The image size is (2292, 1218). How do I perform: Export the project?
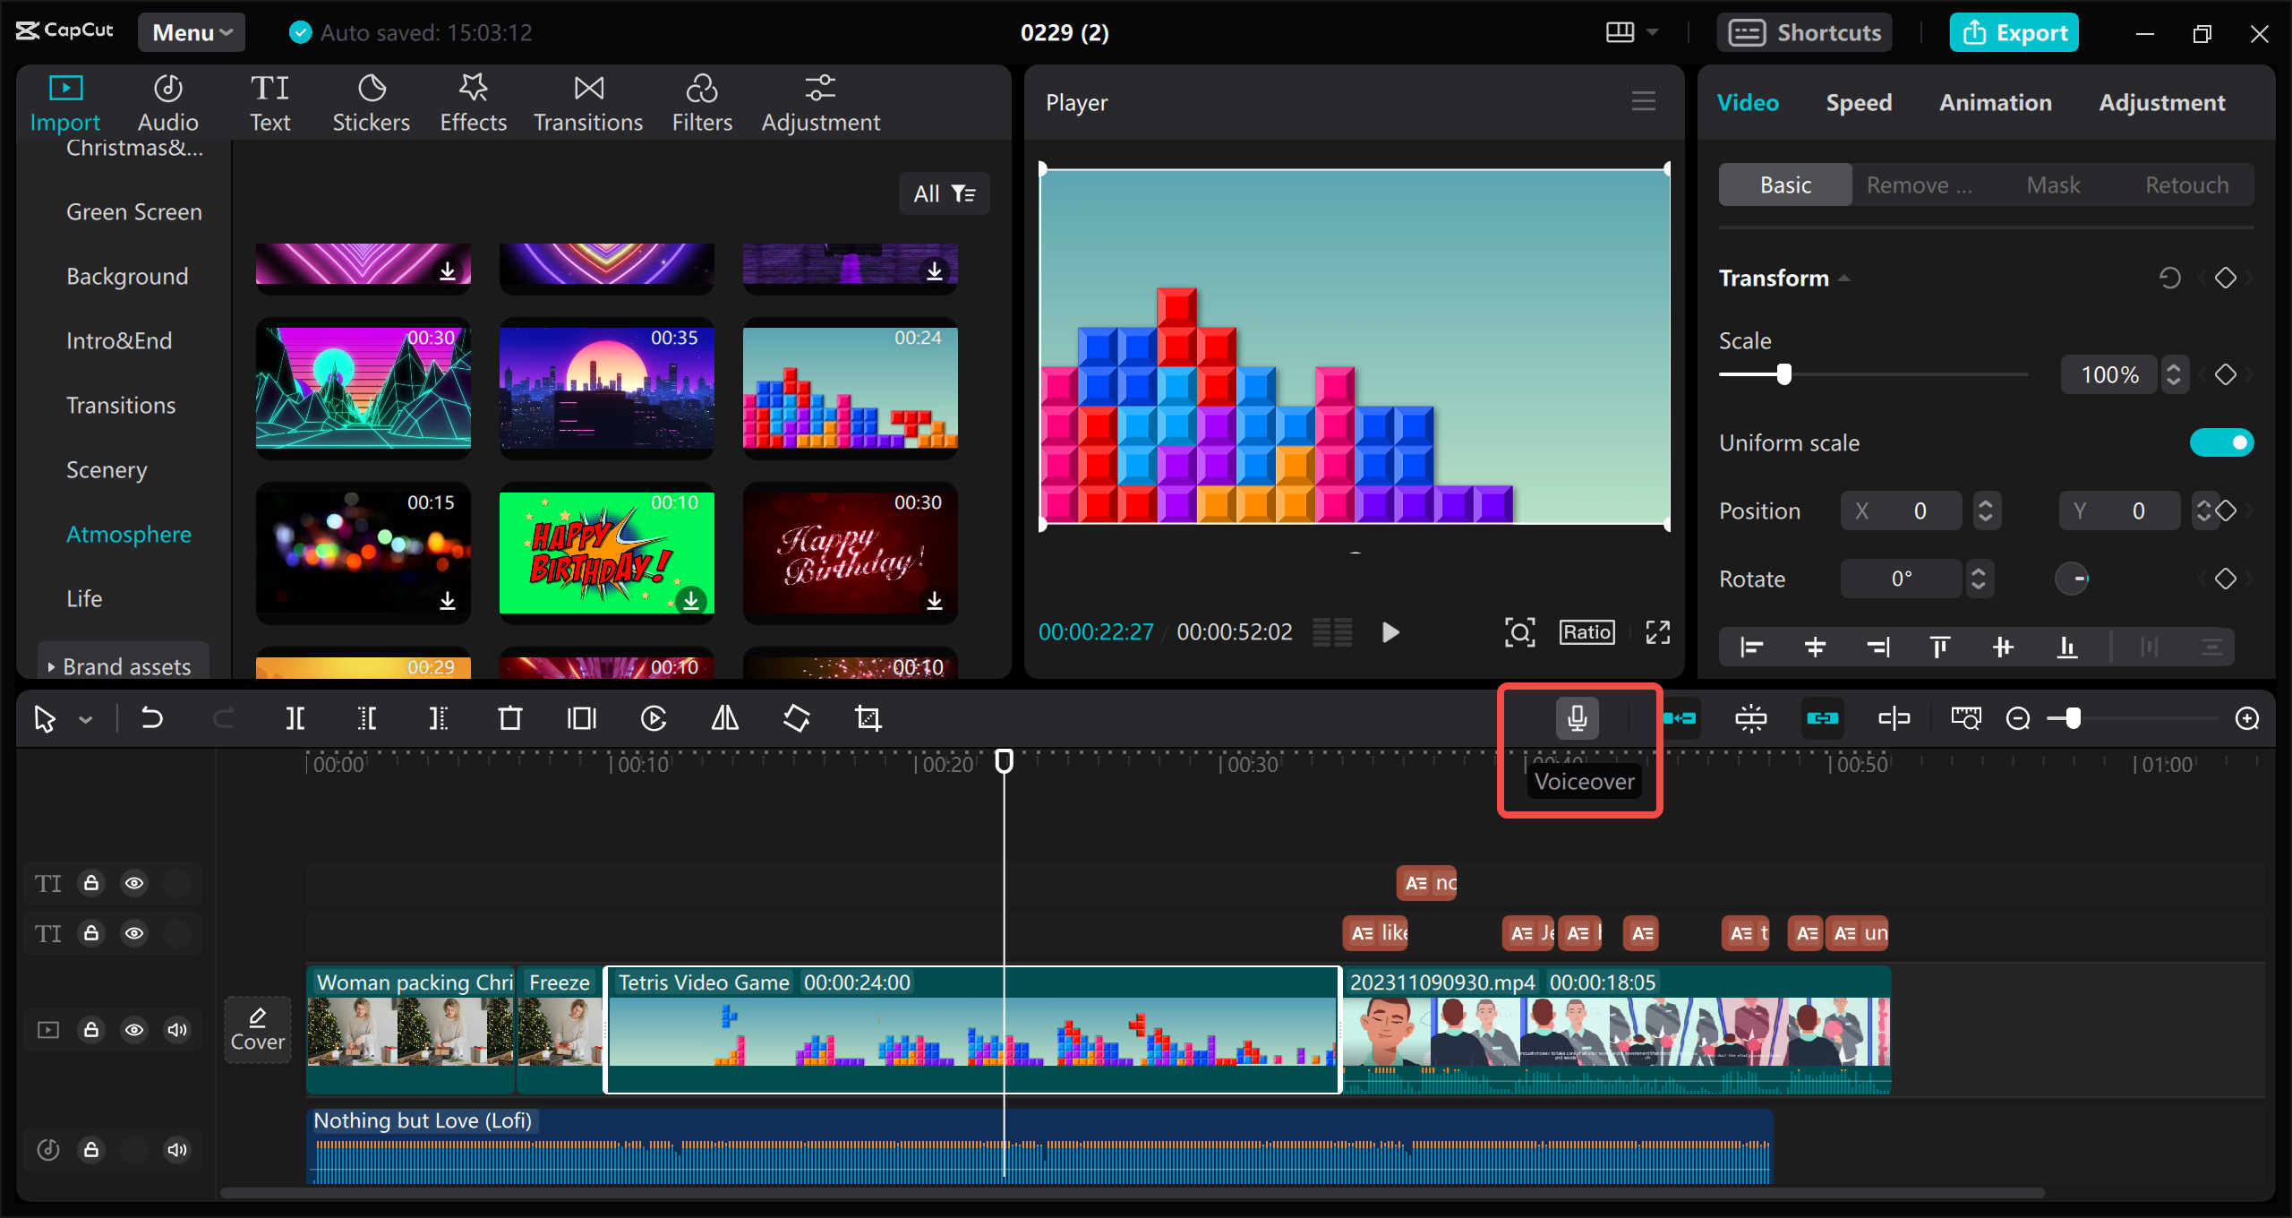point(2013,31)
